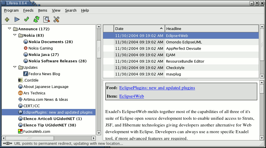
Task: Open the EclipsePlugins feed link
Action: [x=157, y=88]
